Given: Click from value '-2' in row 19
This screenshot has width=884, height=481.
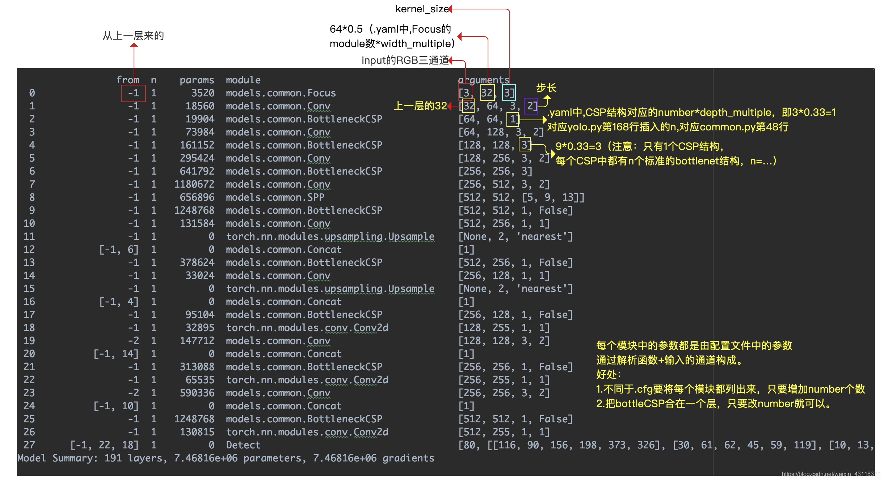Looking at the screenshot, I should (x=134, y=341).
